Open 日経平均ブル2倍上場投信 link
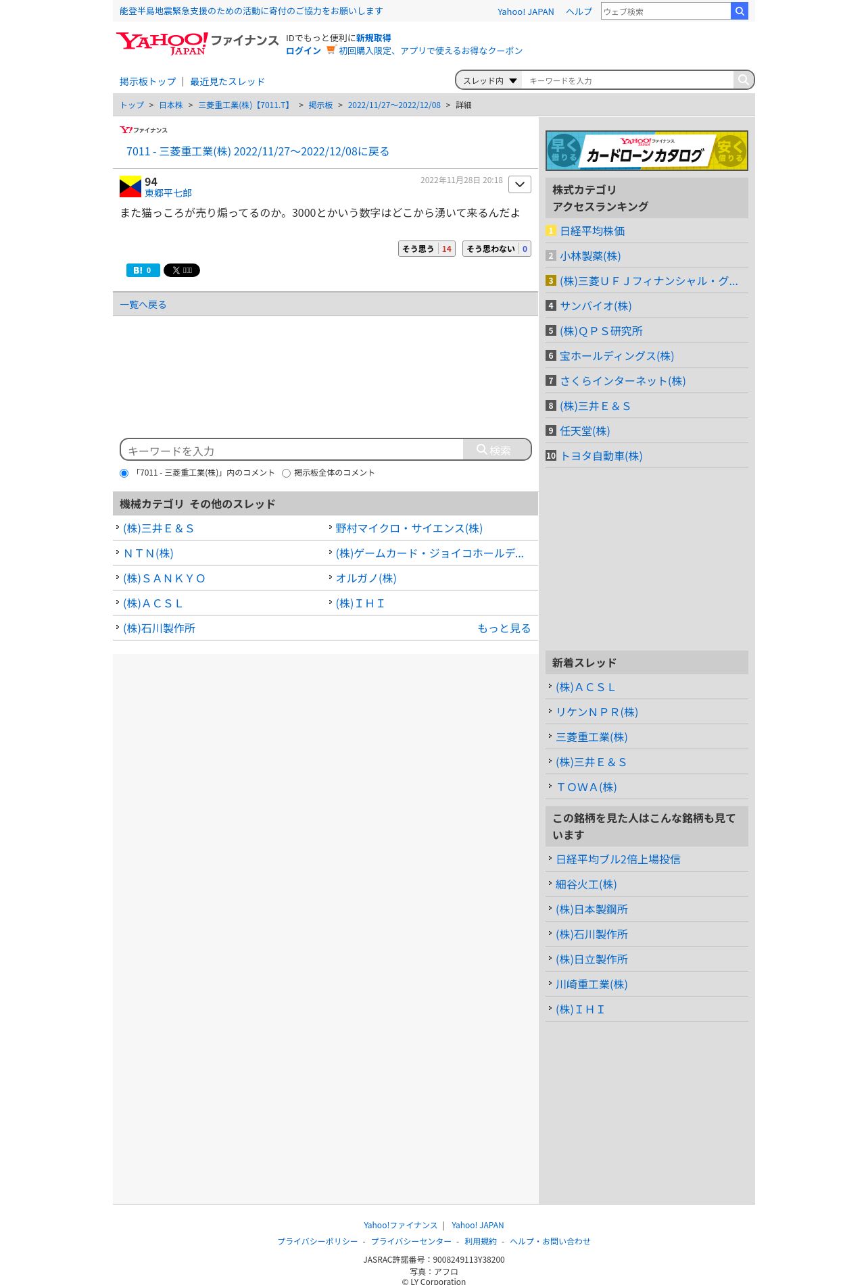868x1285 pixels. [618, 859]
